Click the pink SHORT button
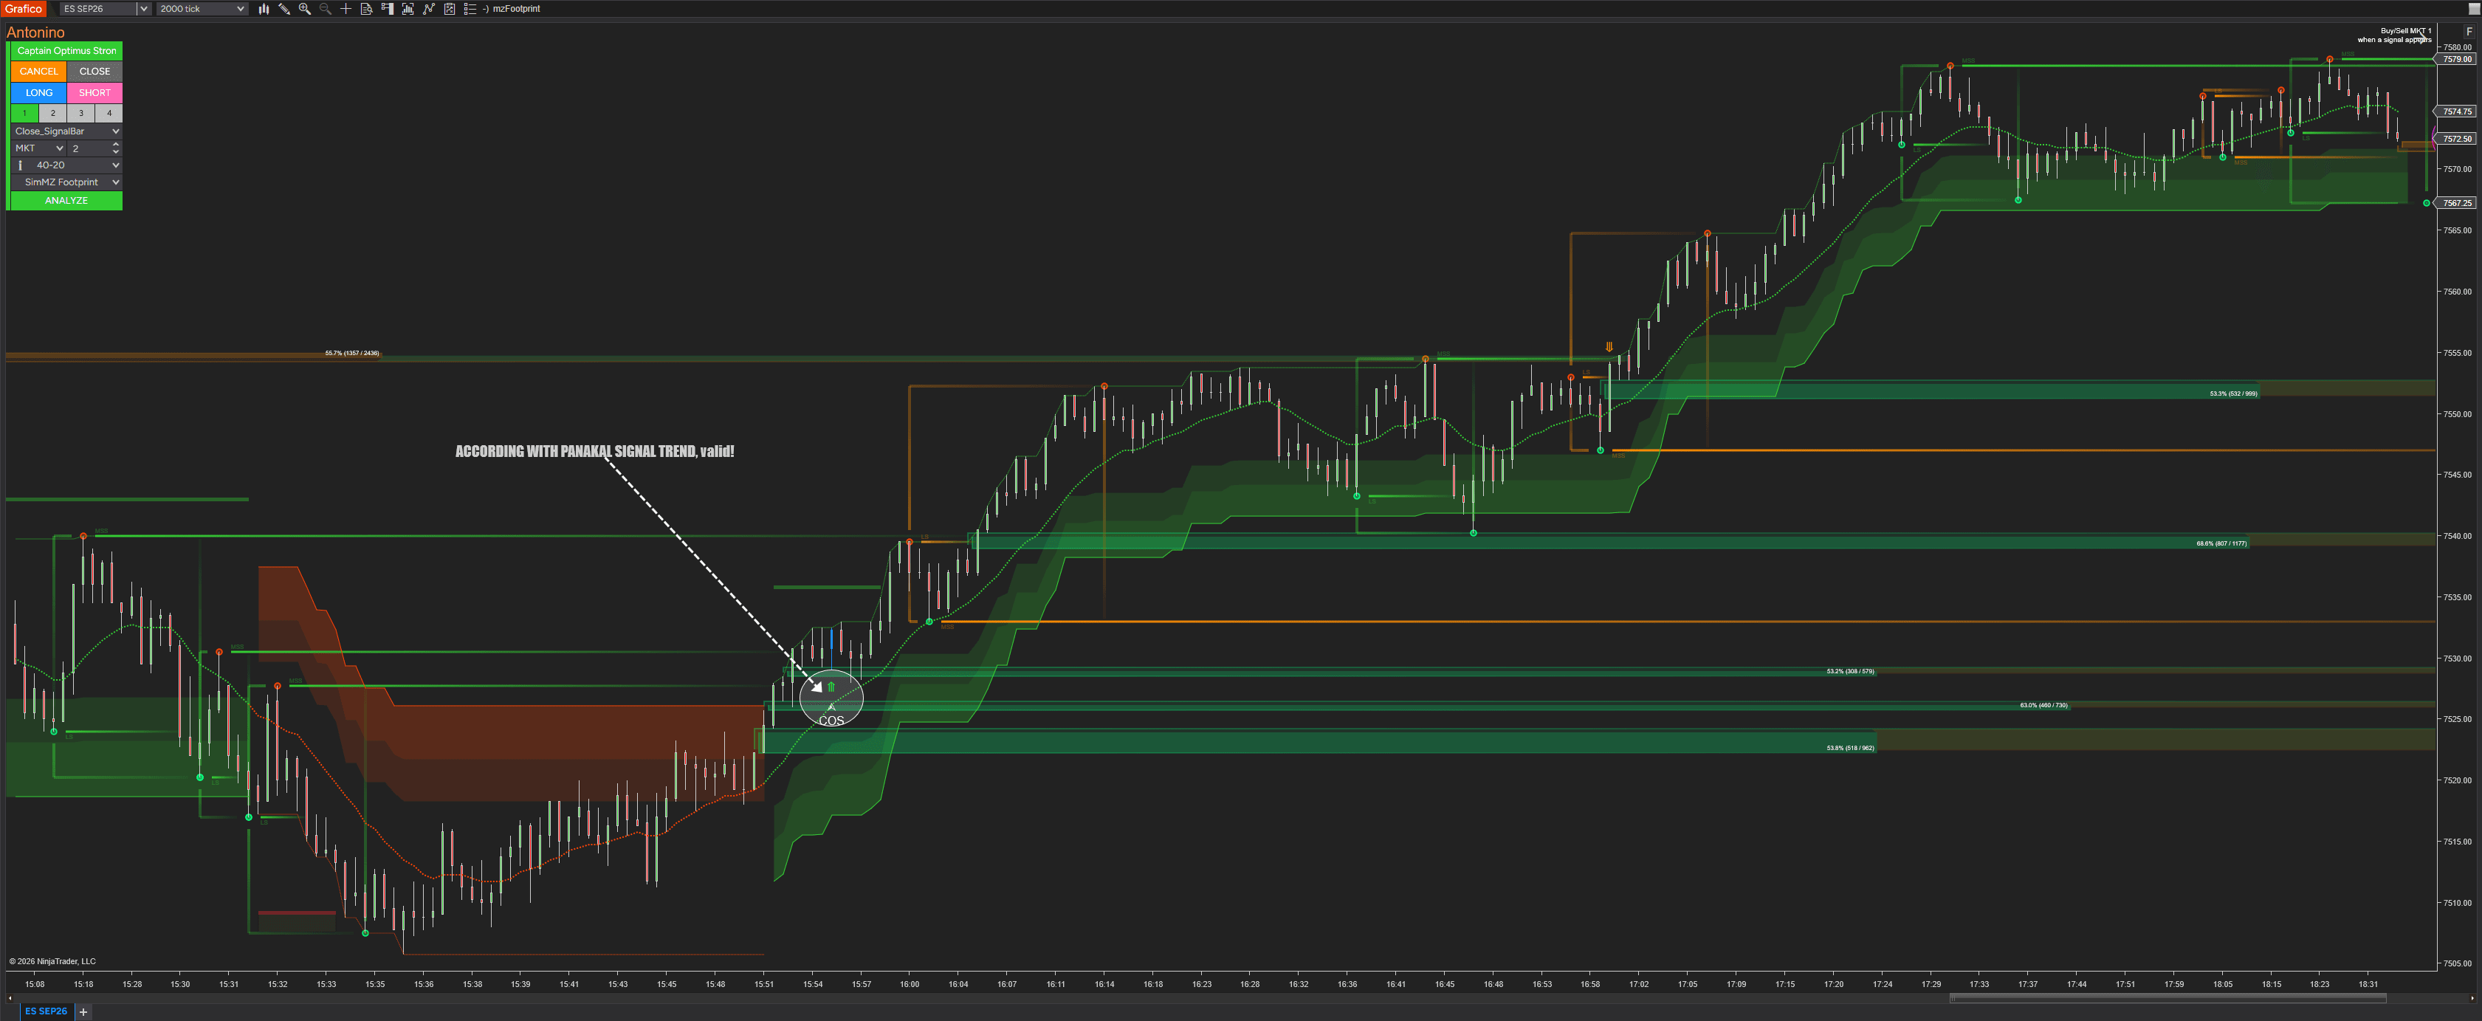This screenshot has width=2482, height=1021. click(94, 92)
